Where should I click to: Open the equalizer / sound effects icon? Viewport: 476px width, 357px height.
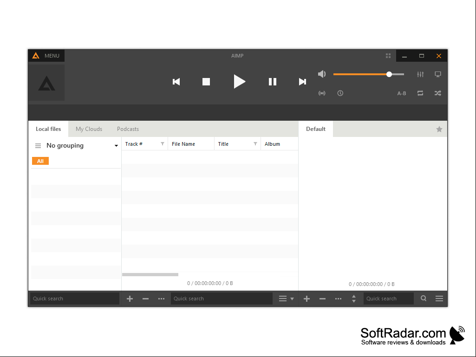[x=420, y=74]
